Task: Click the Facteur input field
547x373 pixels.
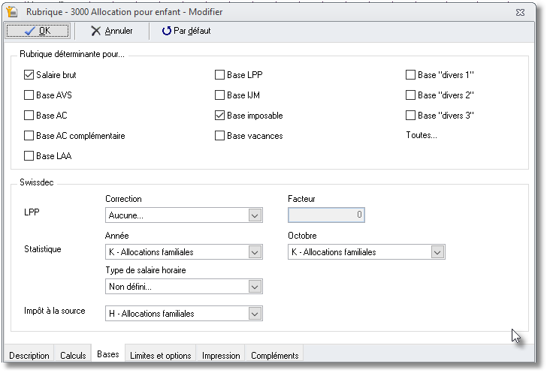Action: click(326, 215)
